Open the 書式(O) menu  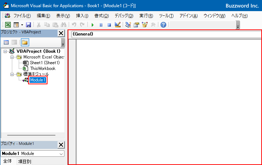101,16
